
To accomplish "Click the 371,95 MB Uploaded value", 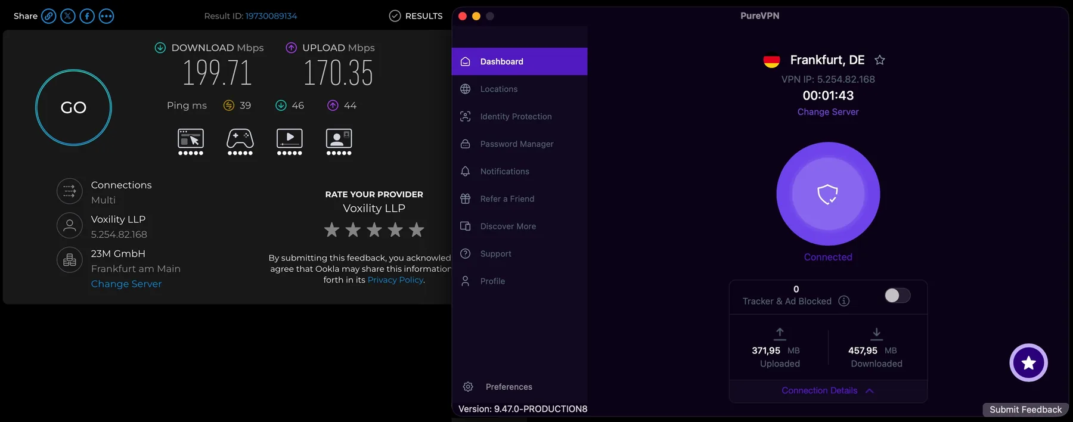I will (776, 350).
